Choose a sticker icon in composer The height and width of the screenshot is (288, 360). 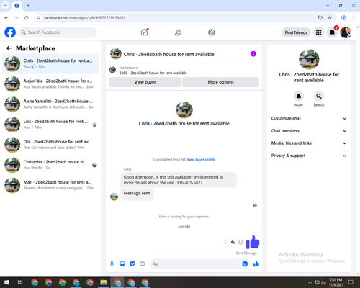pyautogui.click(x=132, y=264)
